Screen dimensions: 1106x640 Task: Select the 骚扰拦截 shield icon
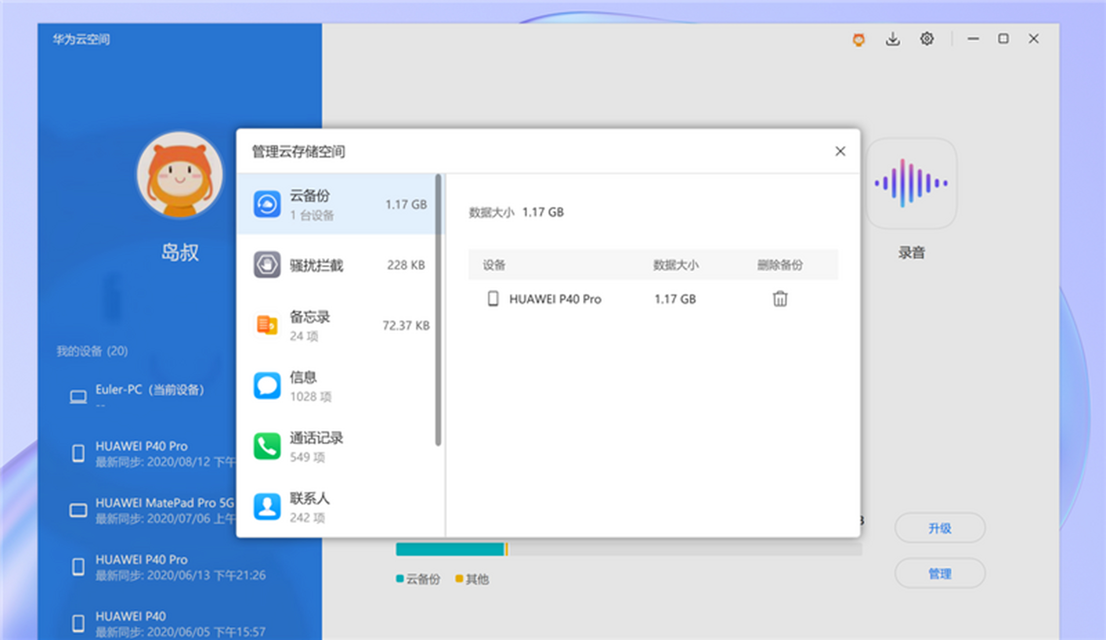(267, 264)
